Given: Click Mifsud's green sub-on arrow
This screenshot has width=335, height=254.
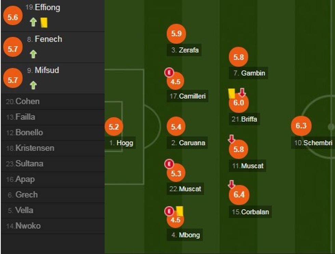Looking at the screenshot, I should tap(33, 85).
